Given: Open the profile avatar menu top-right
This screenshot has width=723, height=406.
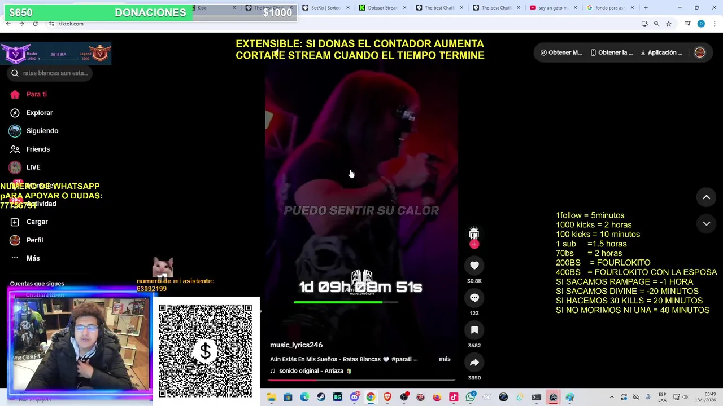Looking at the screenshot, I should coord(700,52).
